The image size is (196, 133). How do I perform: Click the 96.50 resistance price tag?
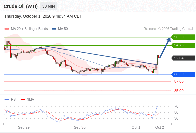click(x=183, y=37)
